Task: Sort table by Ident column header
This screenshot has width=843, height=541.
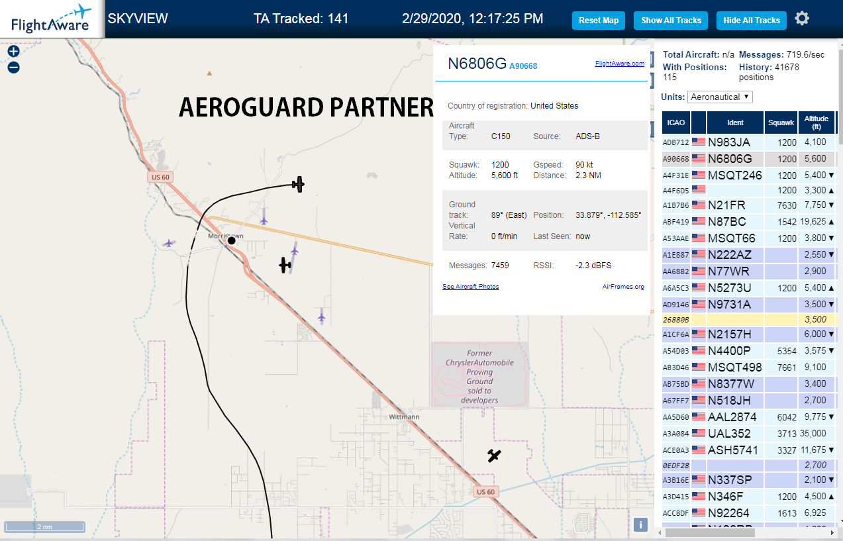Action: (x=735, y=123)
